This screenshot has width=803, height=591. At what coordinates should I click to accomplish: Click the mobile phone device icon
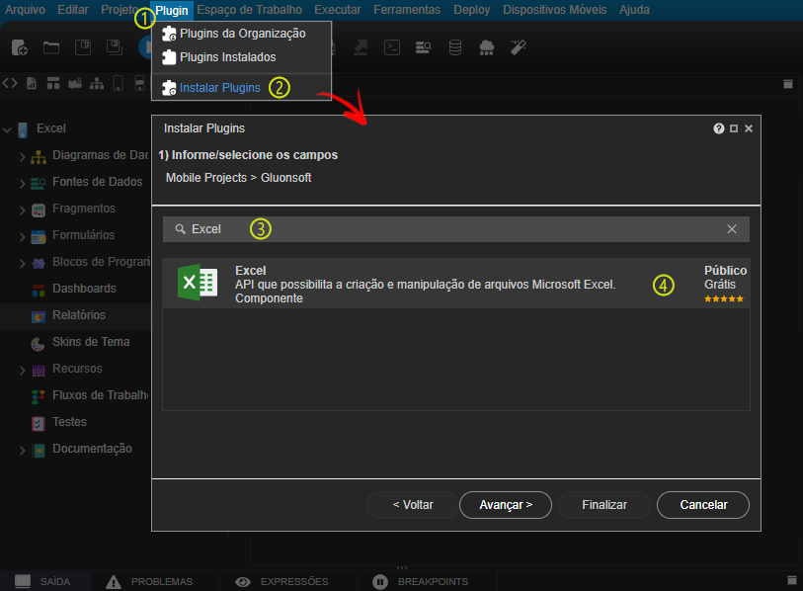(x=118, y=83)
